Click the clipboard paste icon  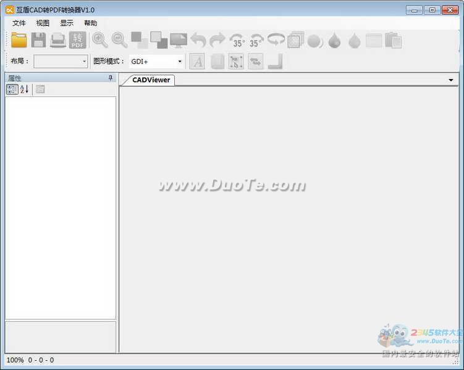tap(394, 40)
